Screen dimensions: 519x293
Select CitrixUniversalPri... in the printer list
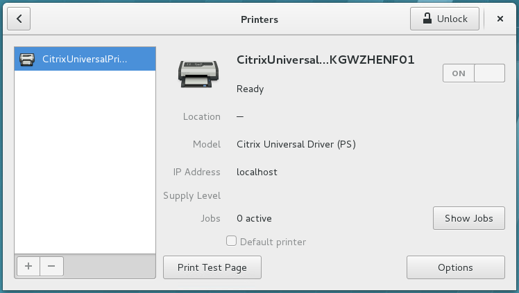click(85, 59)
